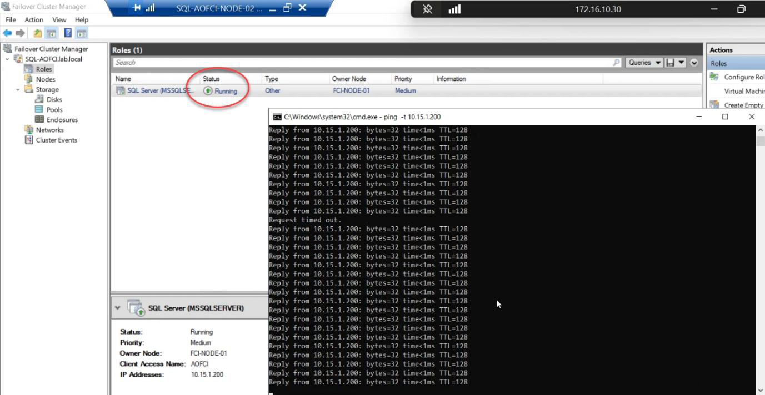Pin the SQL-AOFCI-NODE-02 connection bar
Image resolution: width=765 pixels, height=395 pixels.
click(x=137, y=8)
